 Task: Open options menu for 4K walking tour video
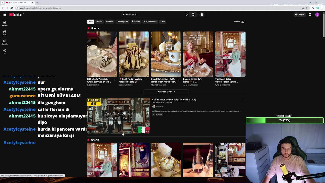coord(243,99)
